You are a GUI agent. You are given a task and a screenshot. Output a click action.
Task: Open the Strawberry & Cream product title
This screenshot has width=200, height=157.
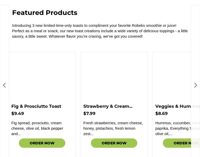tap(108, 106)
